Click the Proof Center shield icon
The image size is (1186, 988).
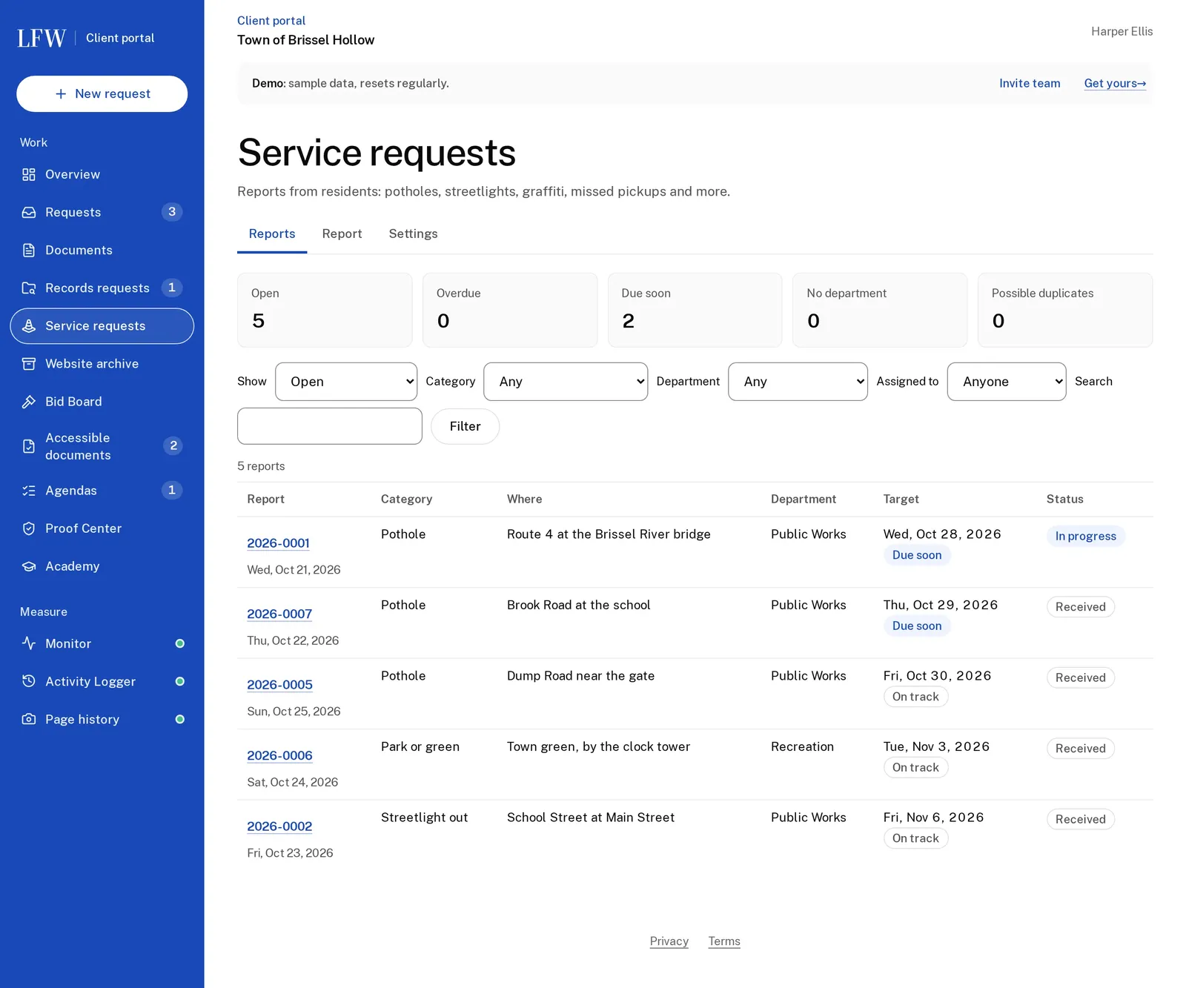[29, 528]
